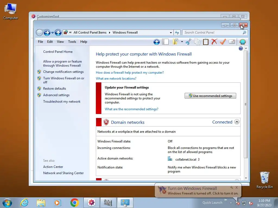
Task: Click the muted volume tray icon
Action: [251, 203]
